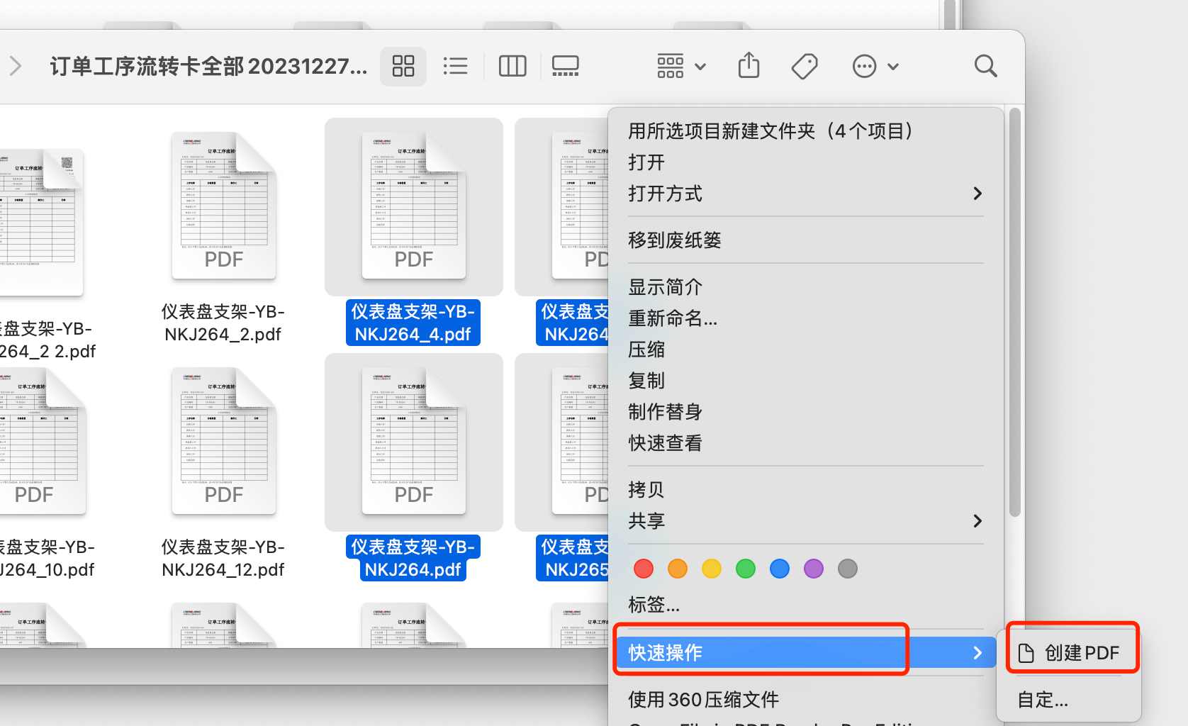Click the Search icon in the toolbar
This screenshot has width=1188, height=726.
click(x=986, y=66)
